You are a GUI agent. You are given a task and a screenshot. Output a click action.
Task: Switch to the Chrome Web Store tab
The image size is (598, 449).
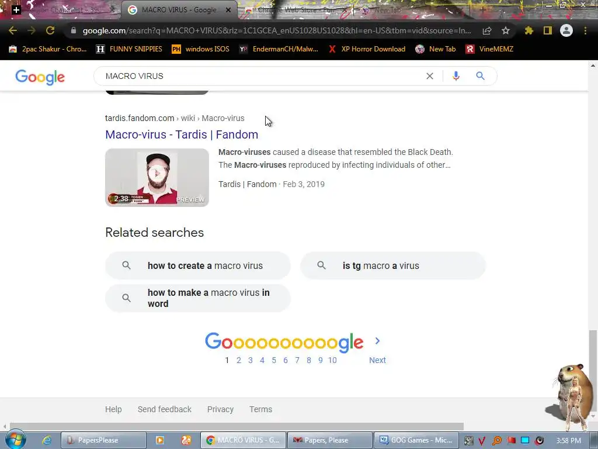tap(295, 10)
